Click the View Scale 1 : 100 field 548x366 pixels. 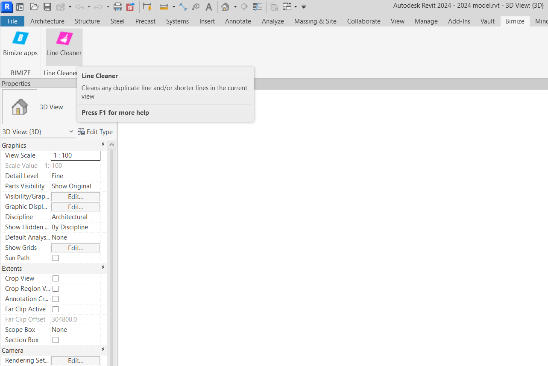point(76,155)
